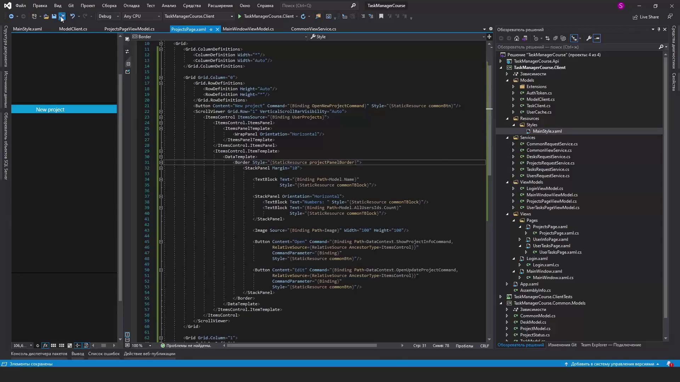Click the user account avatar S

pyautogui.click(x=620, y=6)
